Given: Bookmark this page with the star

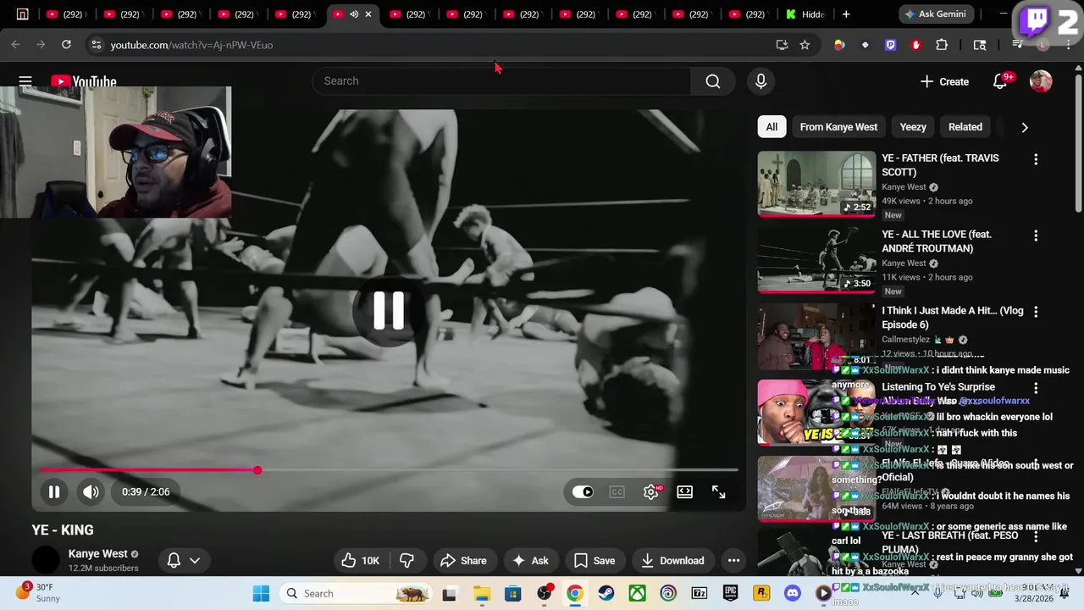Looking at the screenshot, I should tap(805, 45).
